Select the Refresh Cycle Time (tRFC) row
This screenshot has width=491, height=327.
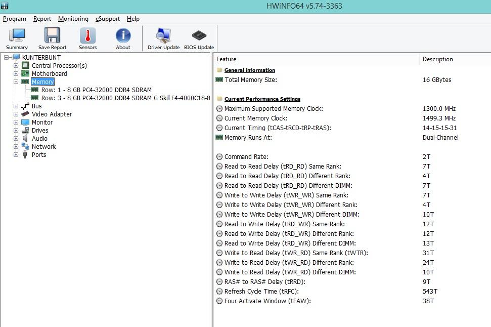click(x=352, y=291)
